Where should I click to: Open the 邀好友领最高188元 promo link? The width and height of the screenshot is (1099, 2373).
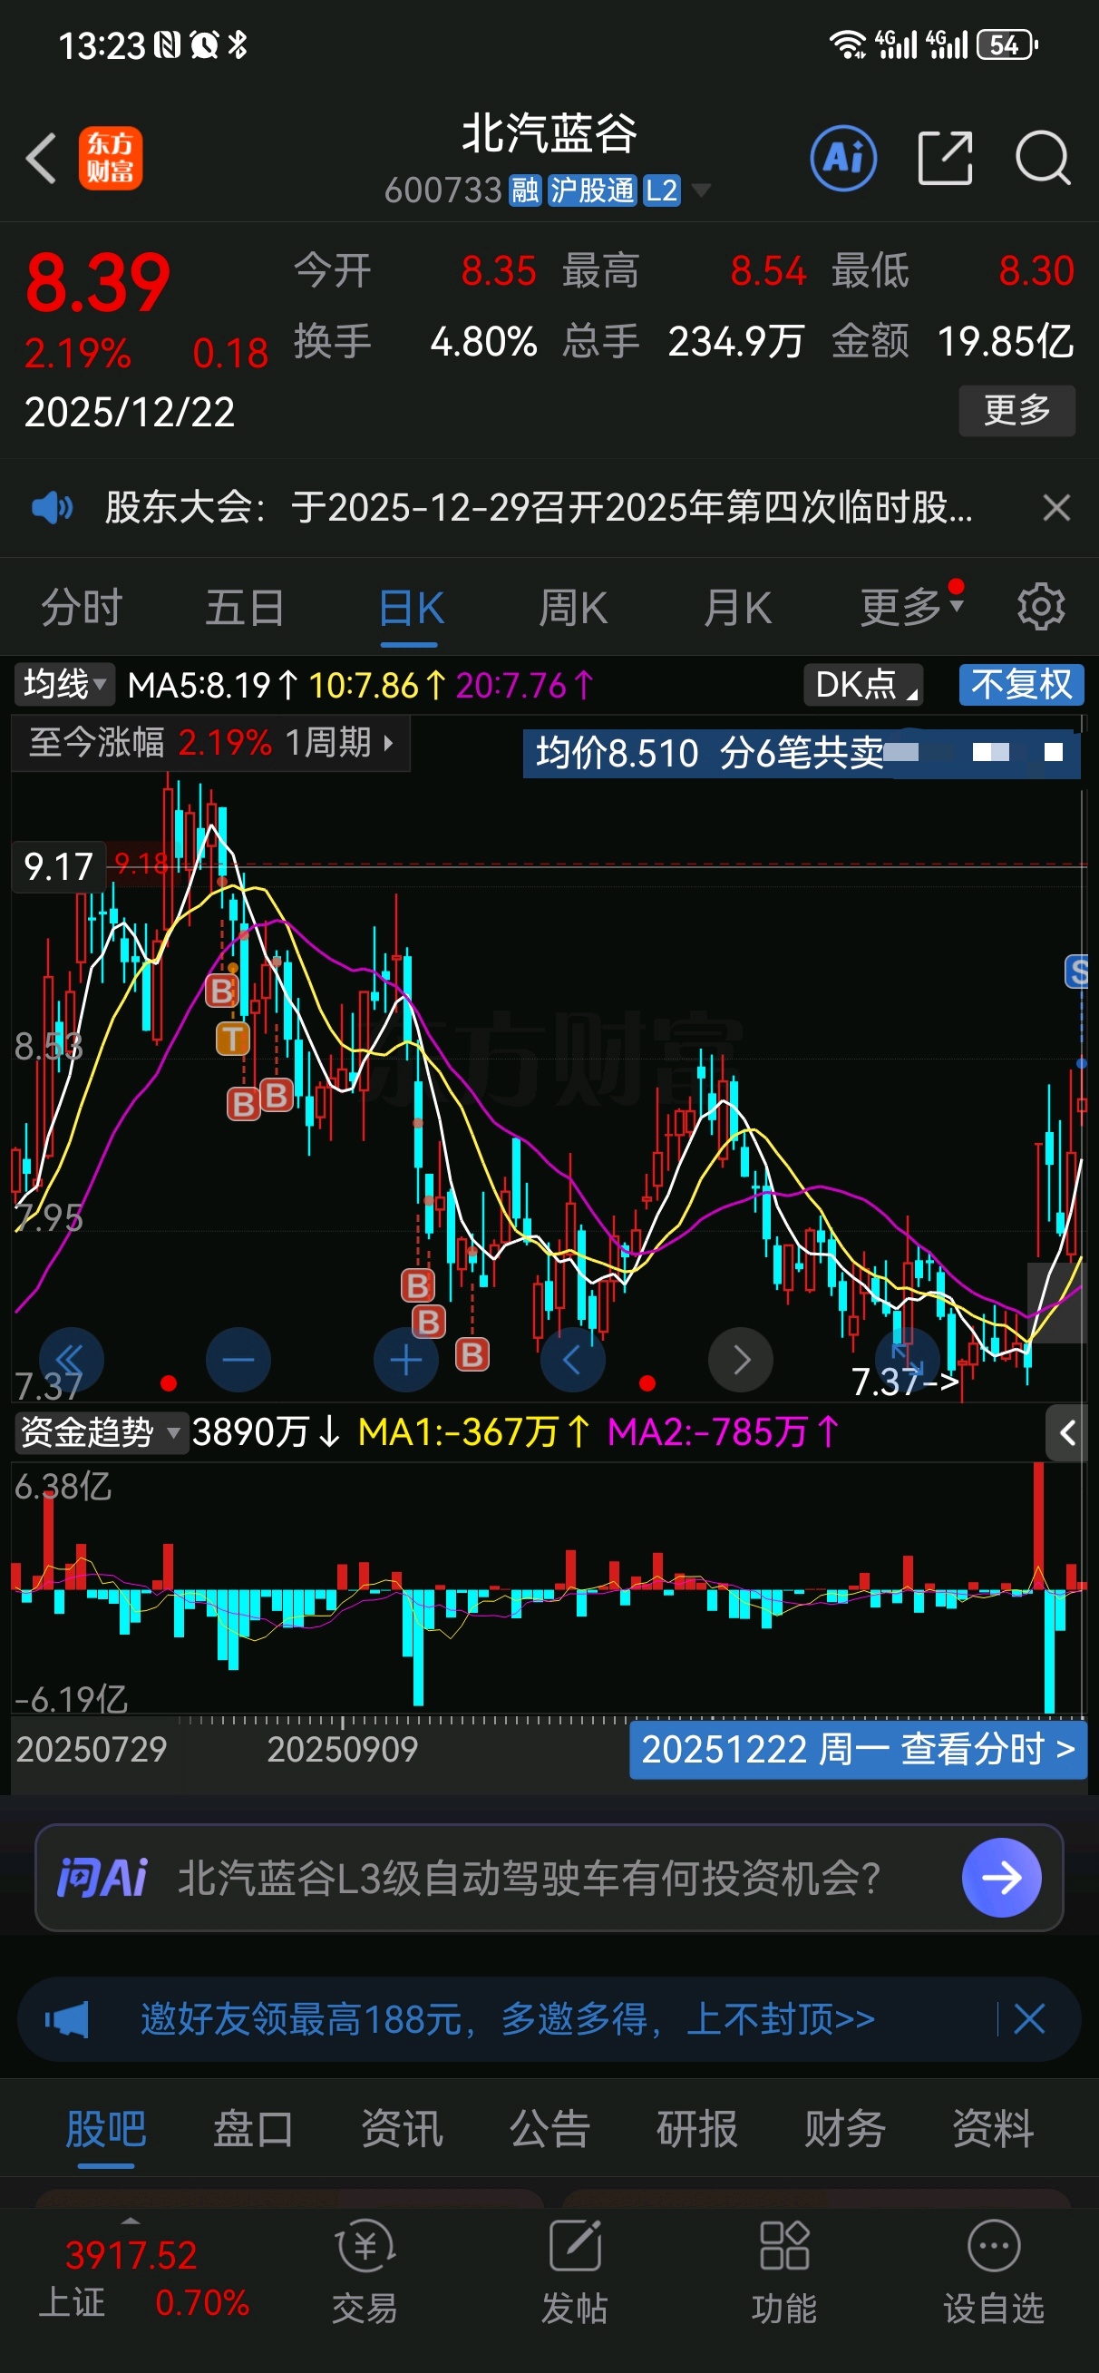point(508,2019)
